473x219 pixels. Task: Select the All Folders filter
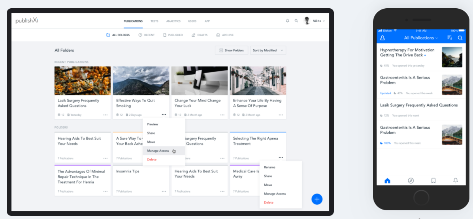pos(118,35)
